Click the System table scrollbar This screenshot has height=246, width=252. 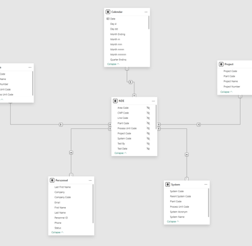pyautogui.click(x=208, y=203)
